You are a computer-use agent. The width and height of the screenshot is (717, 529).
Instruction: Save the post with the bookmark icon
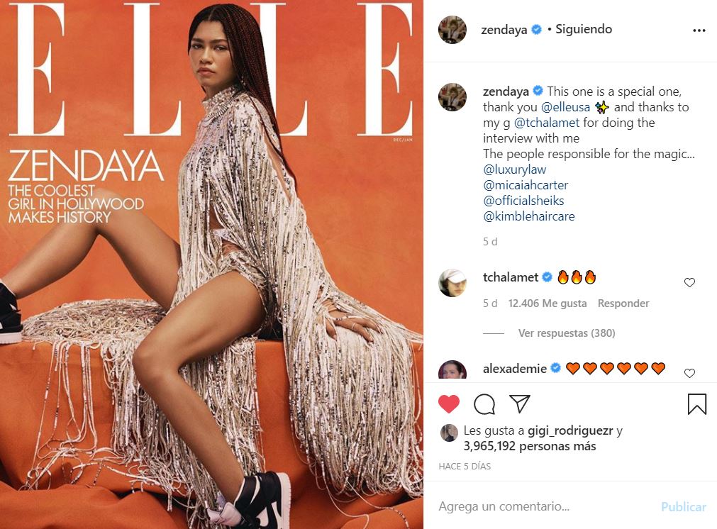(x=697, y=404)
